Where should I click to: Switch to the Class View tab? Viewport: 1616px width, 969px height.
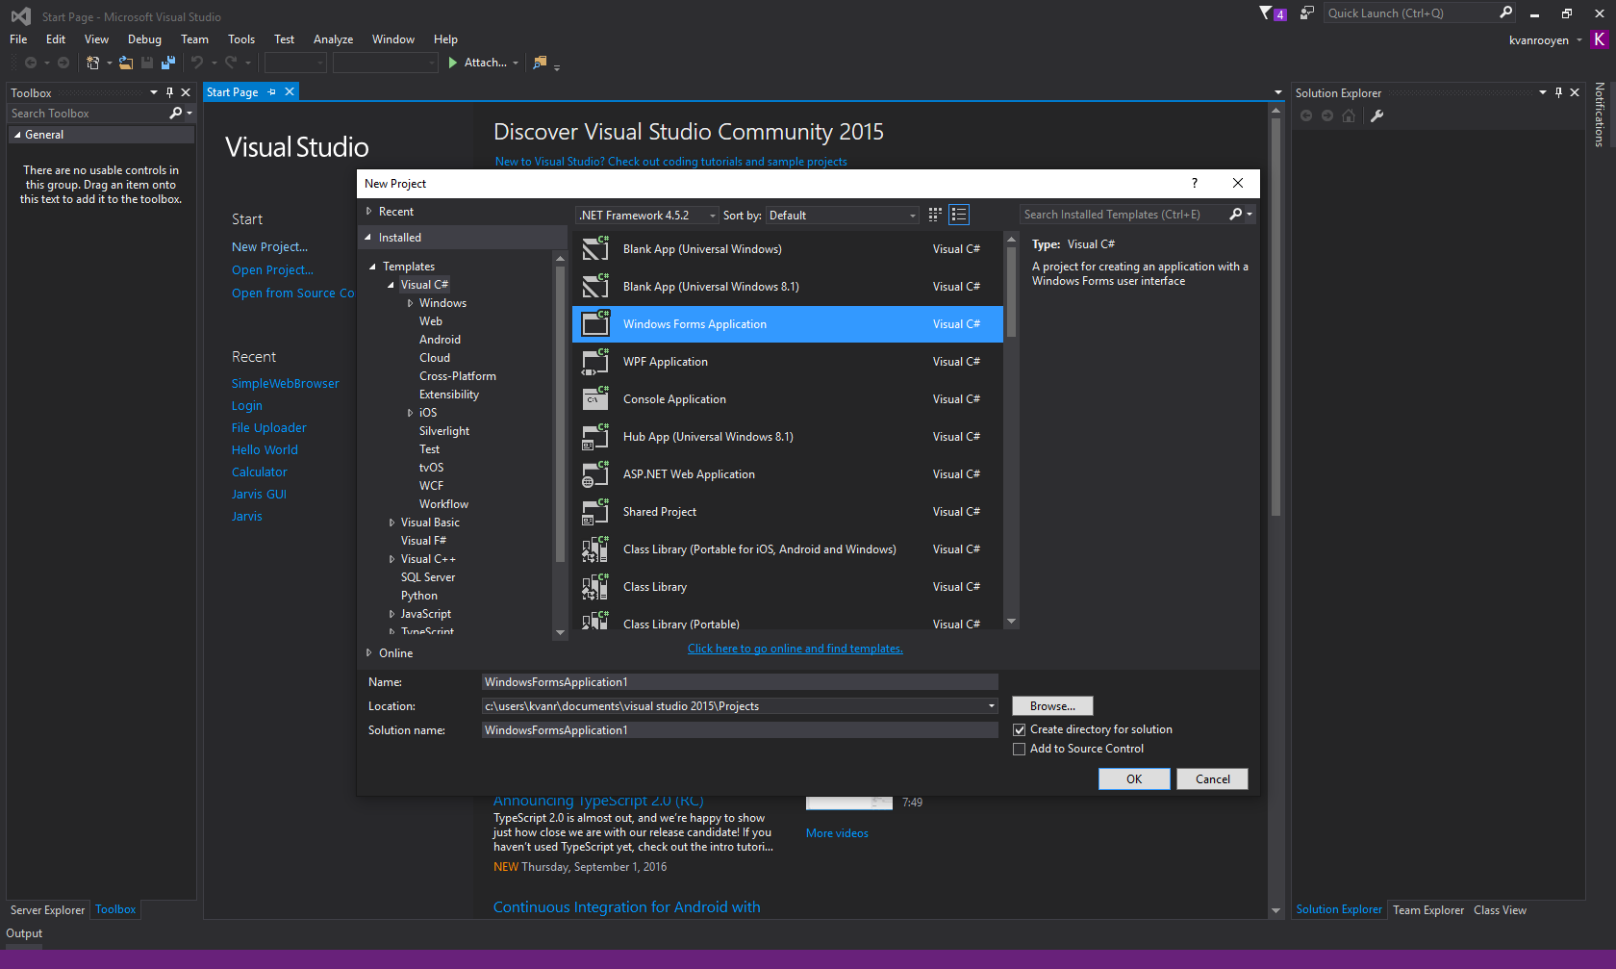1500,910
